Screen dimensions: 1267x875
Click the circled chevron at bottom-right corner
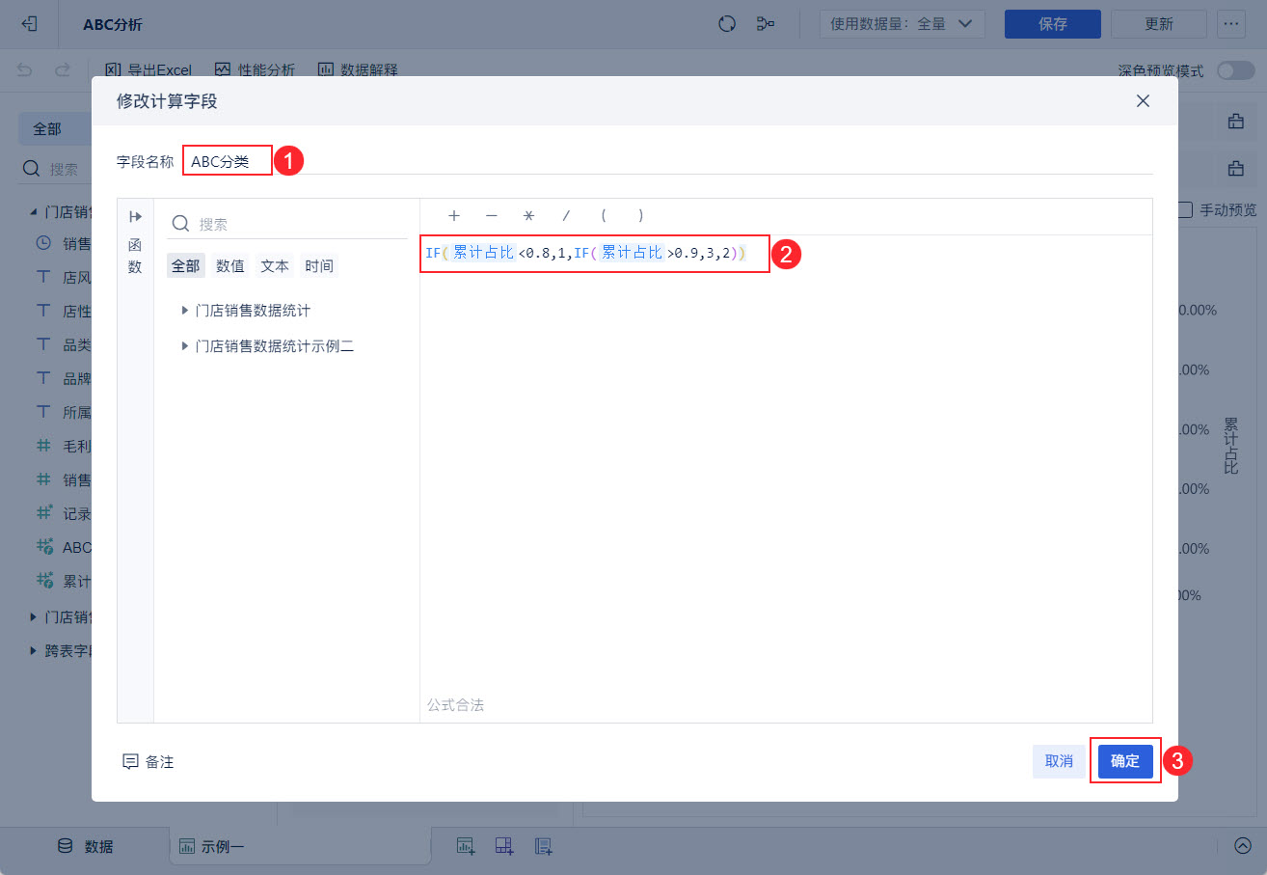1242,846
